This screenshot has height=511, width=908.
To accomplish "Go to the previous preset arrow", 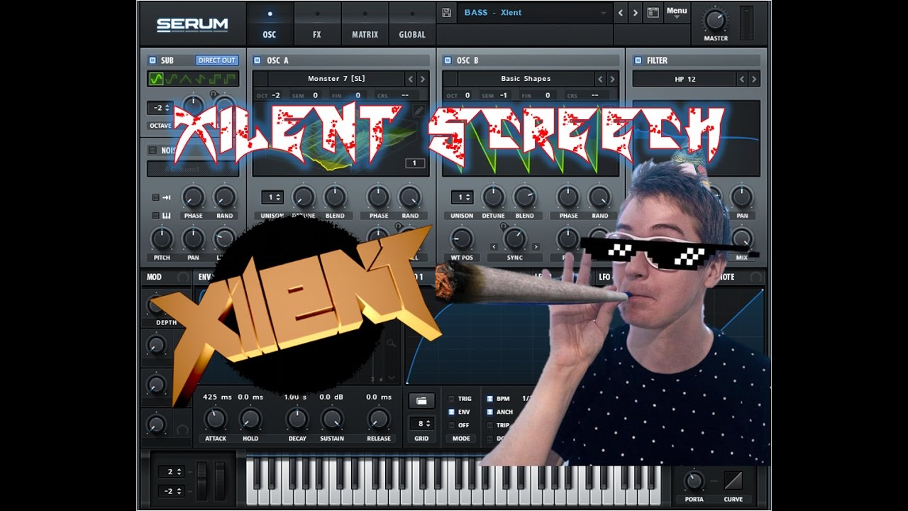I will 621,13.
